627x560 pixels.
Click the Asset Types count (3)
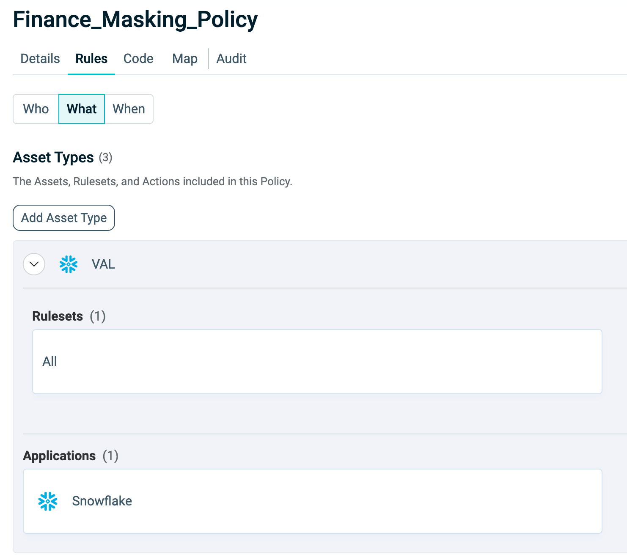tap(105, 158)
